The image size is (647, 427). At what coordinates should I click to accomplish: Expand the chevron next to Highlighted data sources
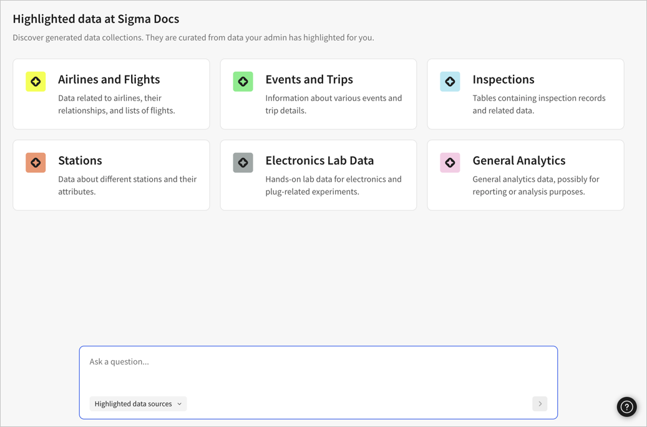pyautogui.click(x=180, y=404)
